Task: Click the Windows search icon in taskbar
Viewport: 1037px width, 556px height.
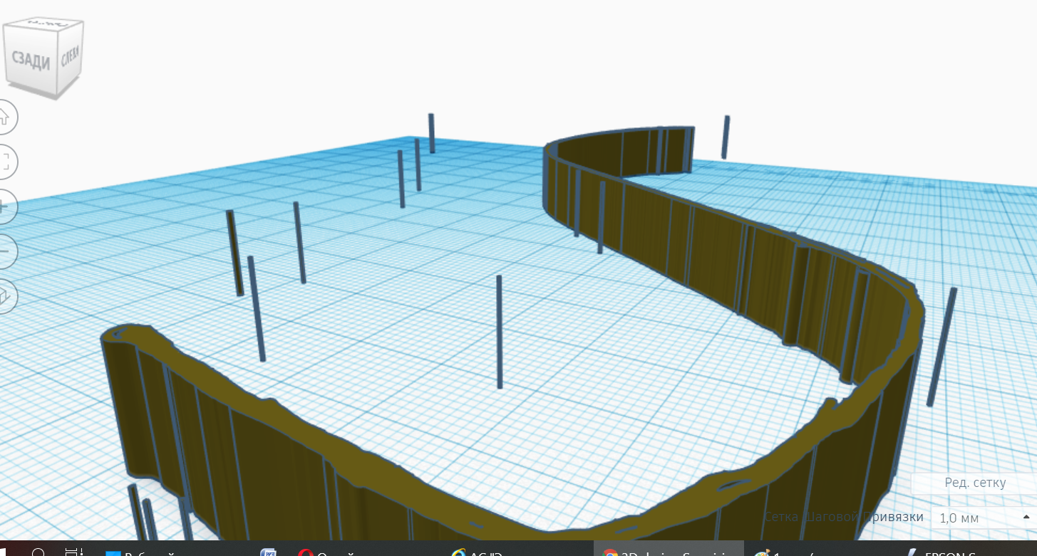Action: pyautogui.click(x=38, y=552)
